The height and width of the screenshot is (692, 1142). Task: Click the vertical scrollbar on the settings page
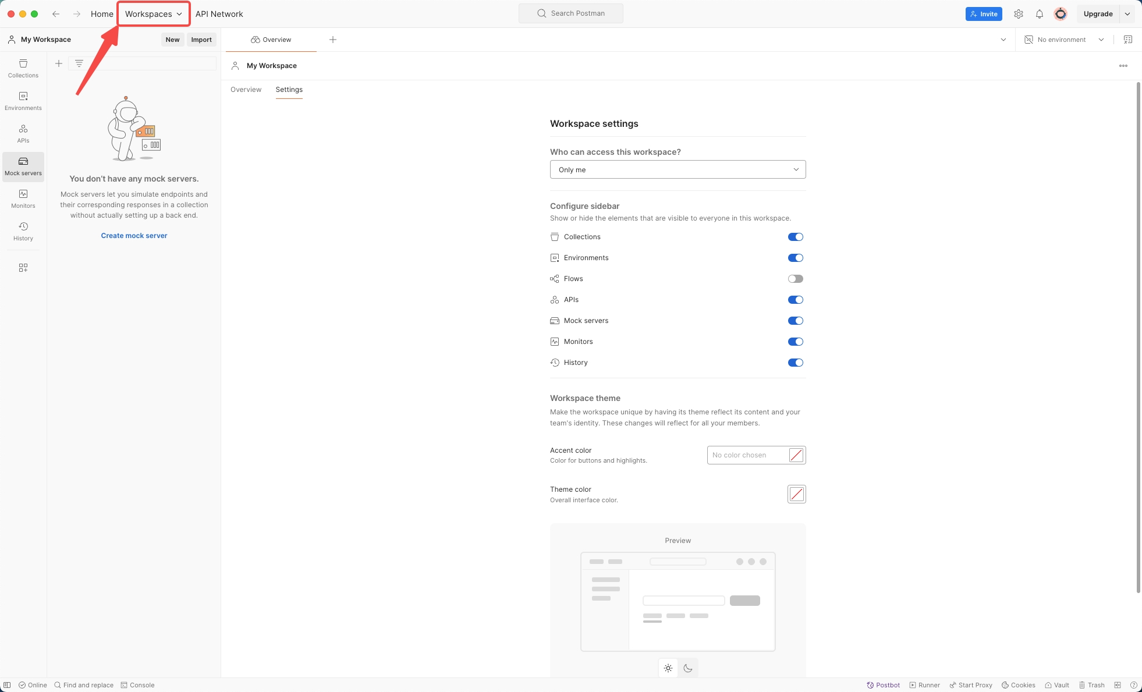[1139, 338]
